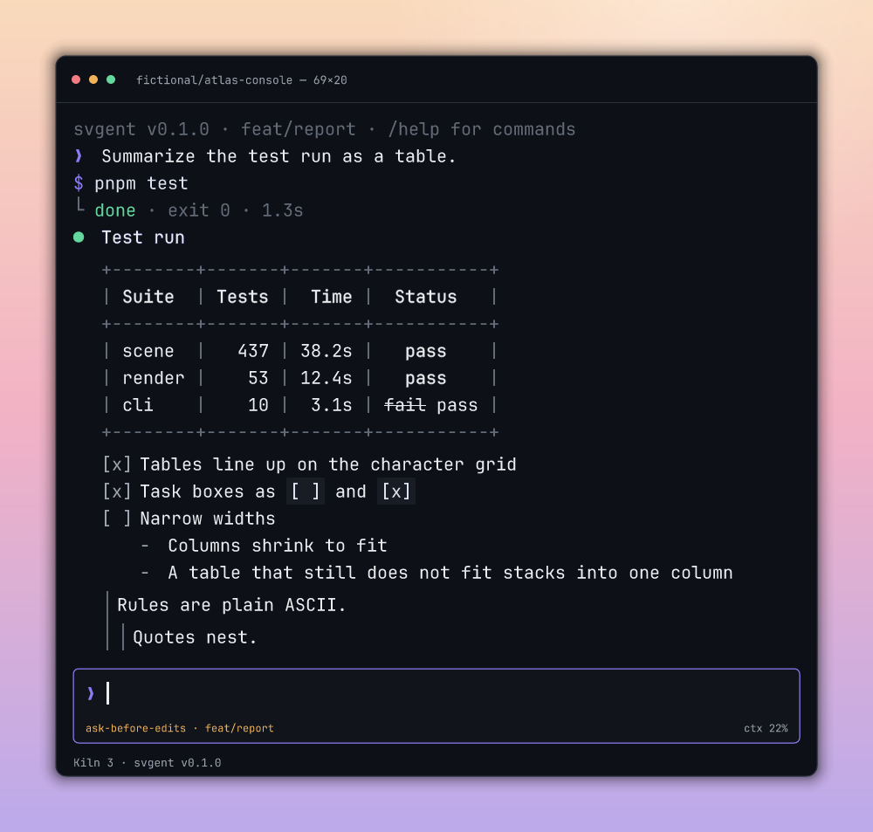Click the render suite cell
873x832 pixels.
154,378
